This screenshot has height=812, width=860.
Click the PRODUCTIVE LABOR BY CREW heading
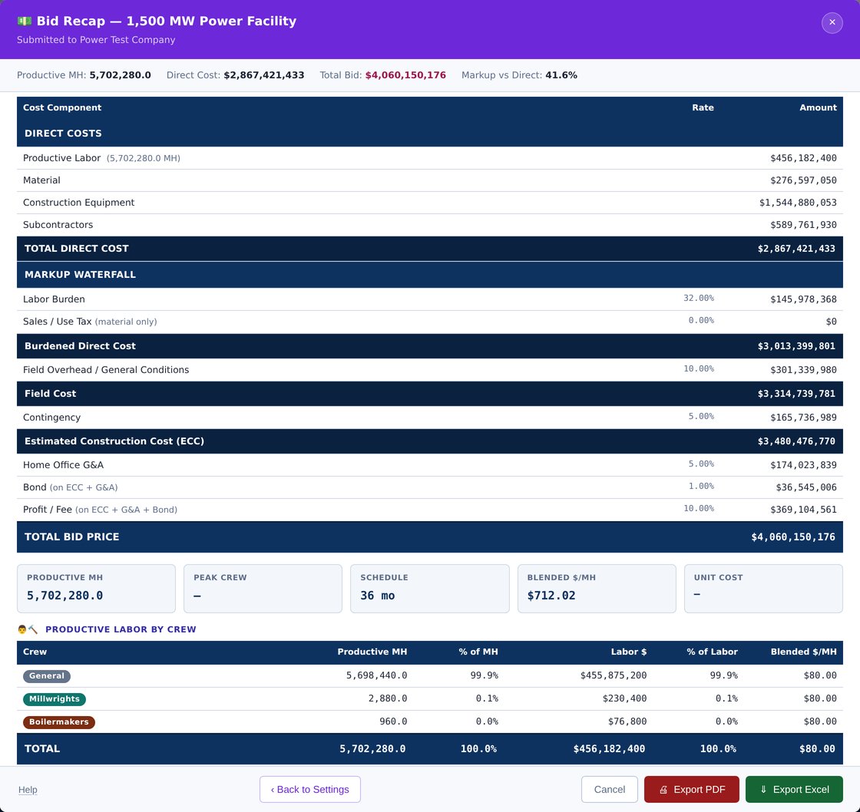point(121,629)
